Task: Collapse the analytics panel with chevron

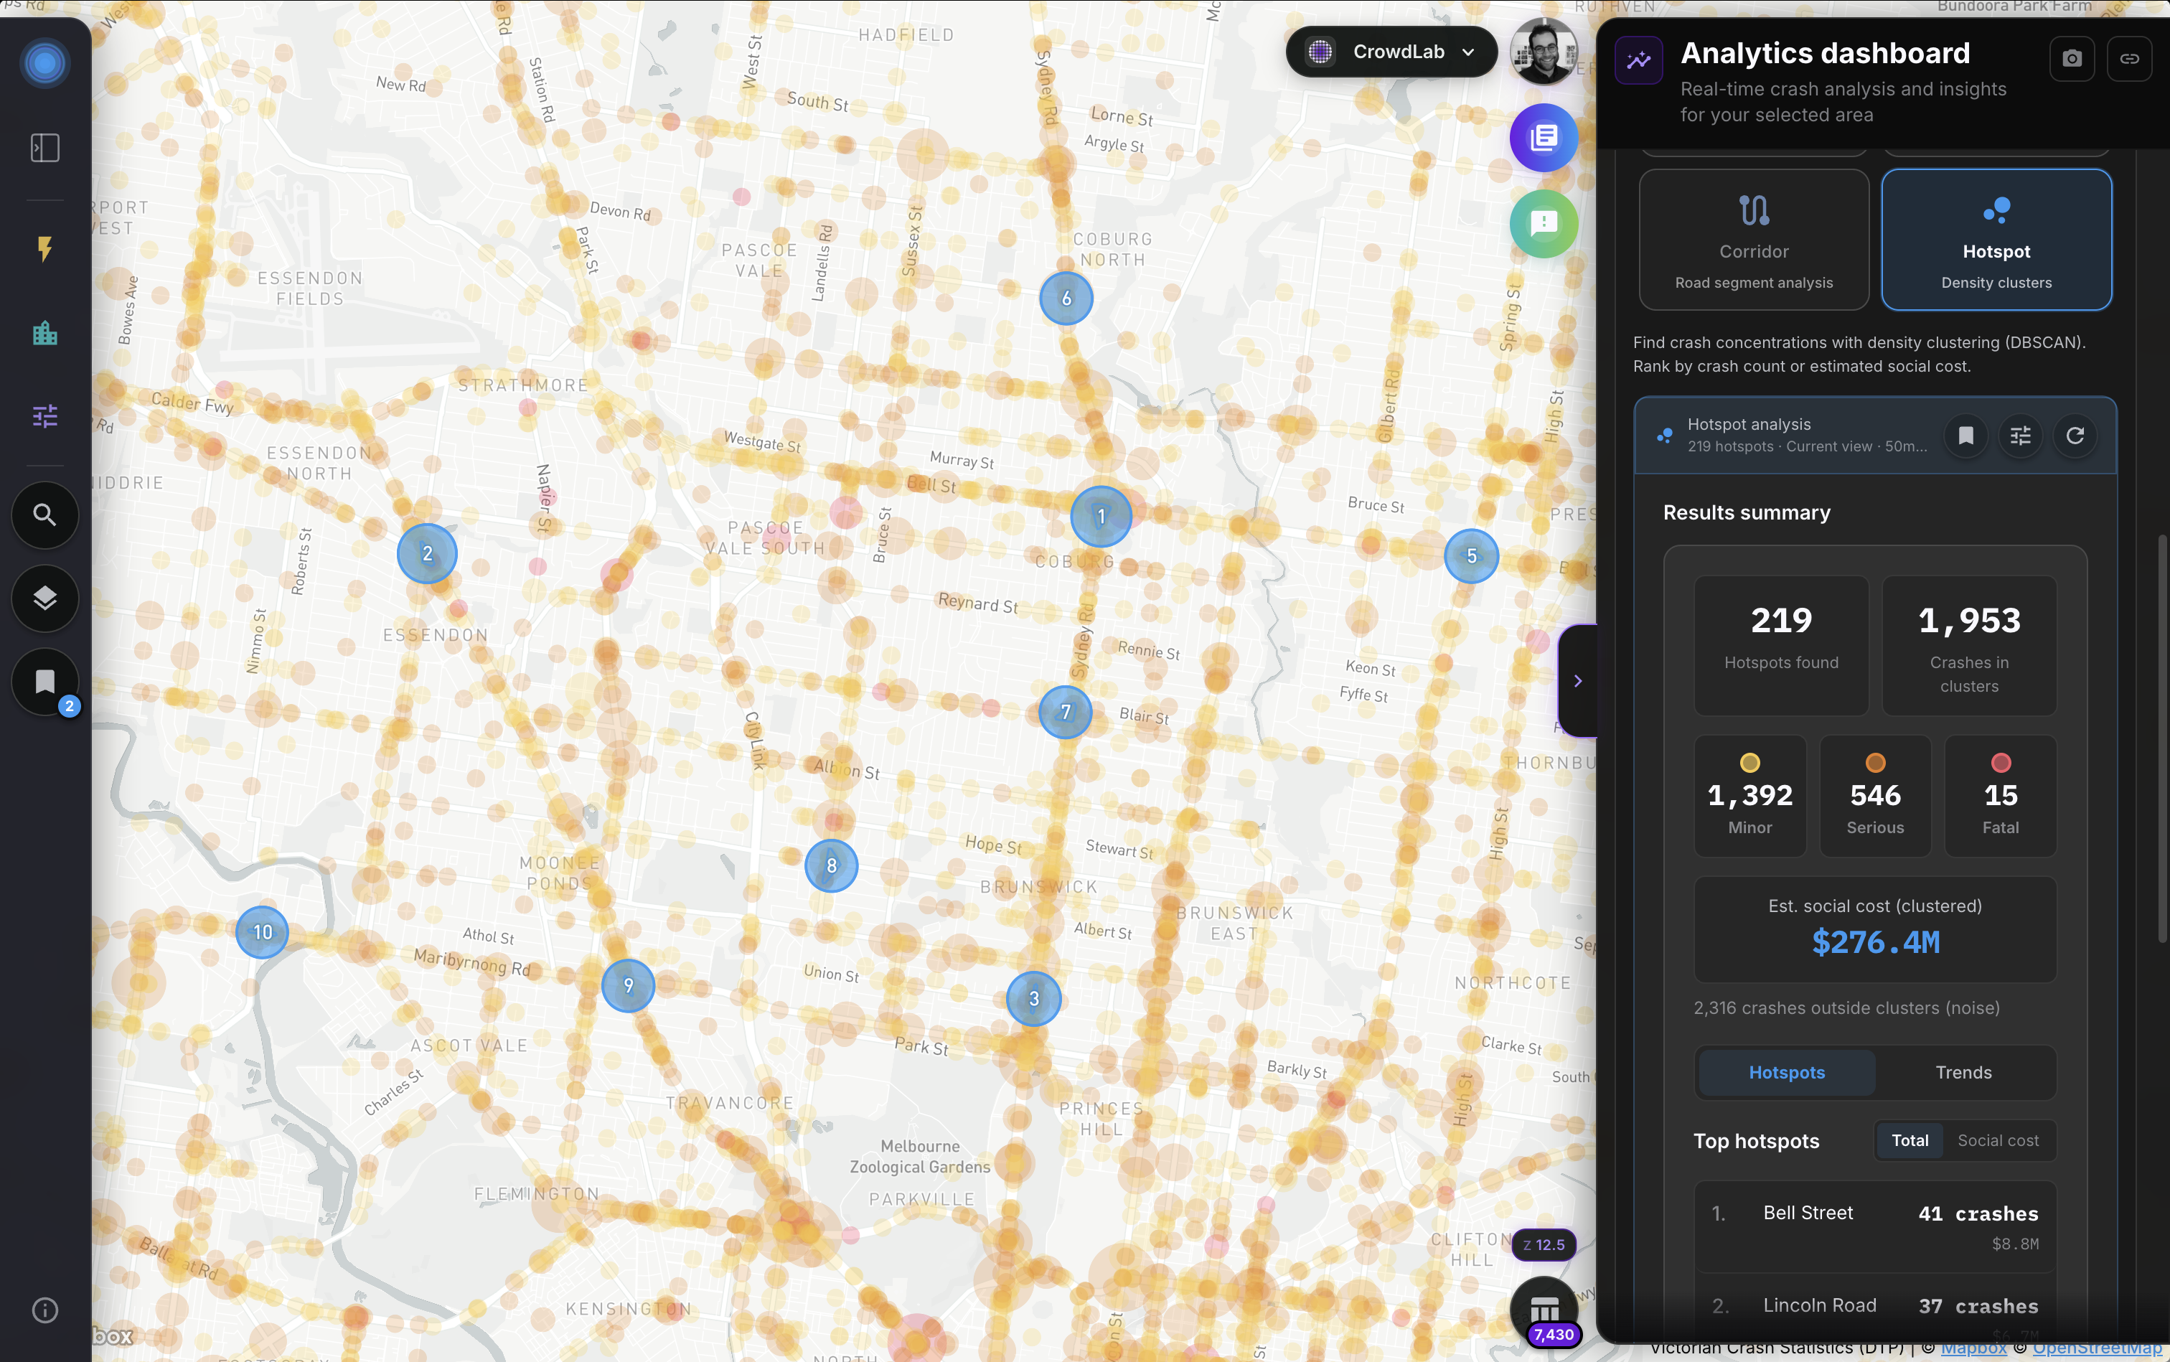Action: (x=1577, y=681)
